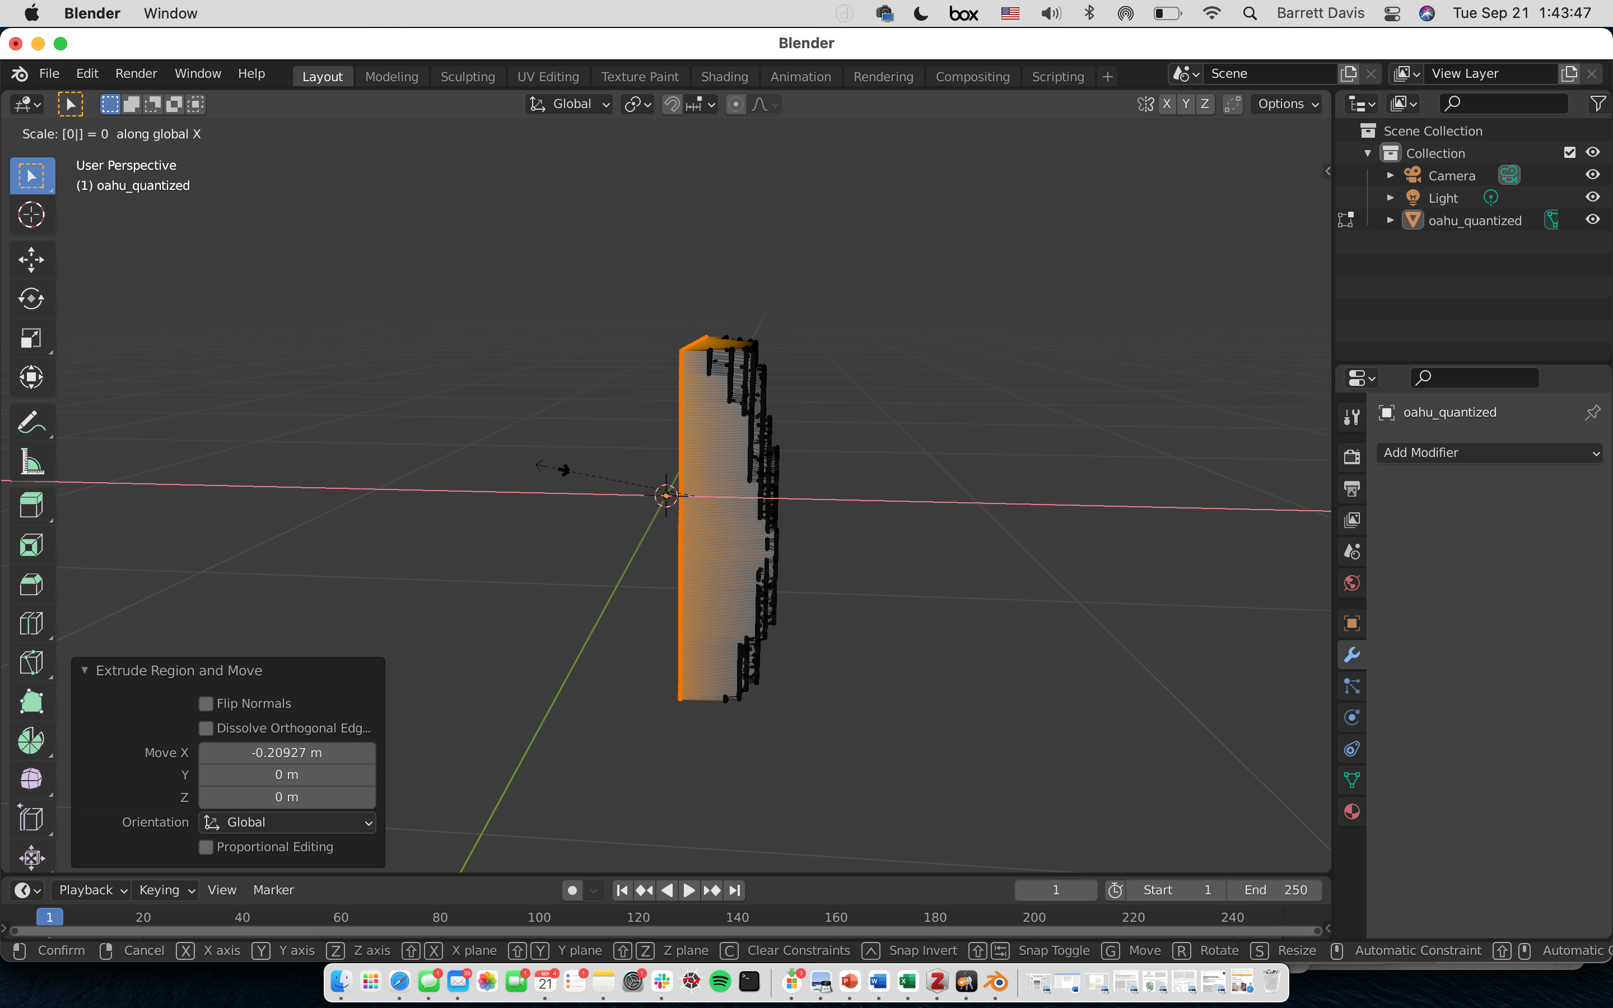
Task: Open Orientation Global dropdown in operator panel
Action: point(287,823)
